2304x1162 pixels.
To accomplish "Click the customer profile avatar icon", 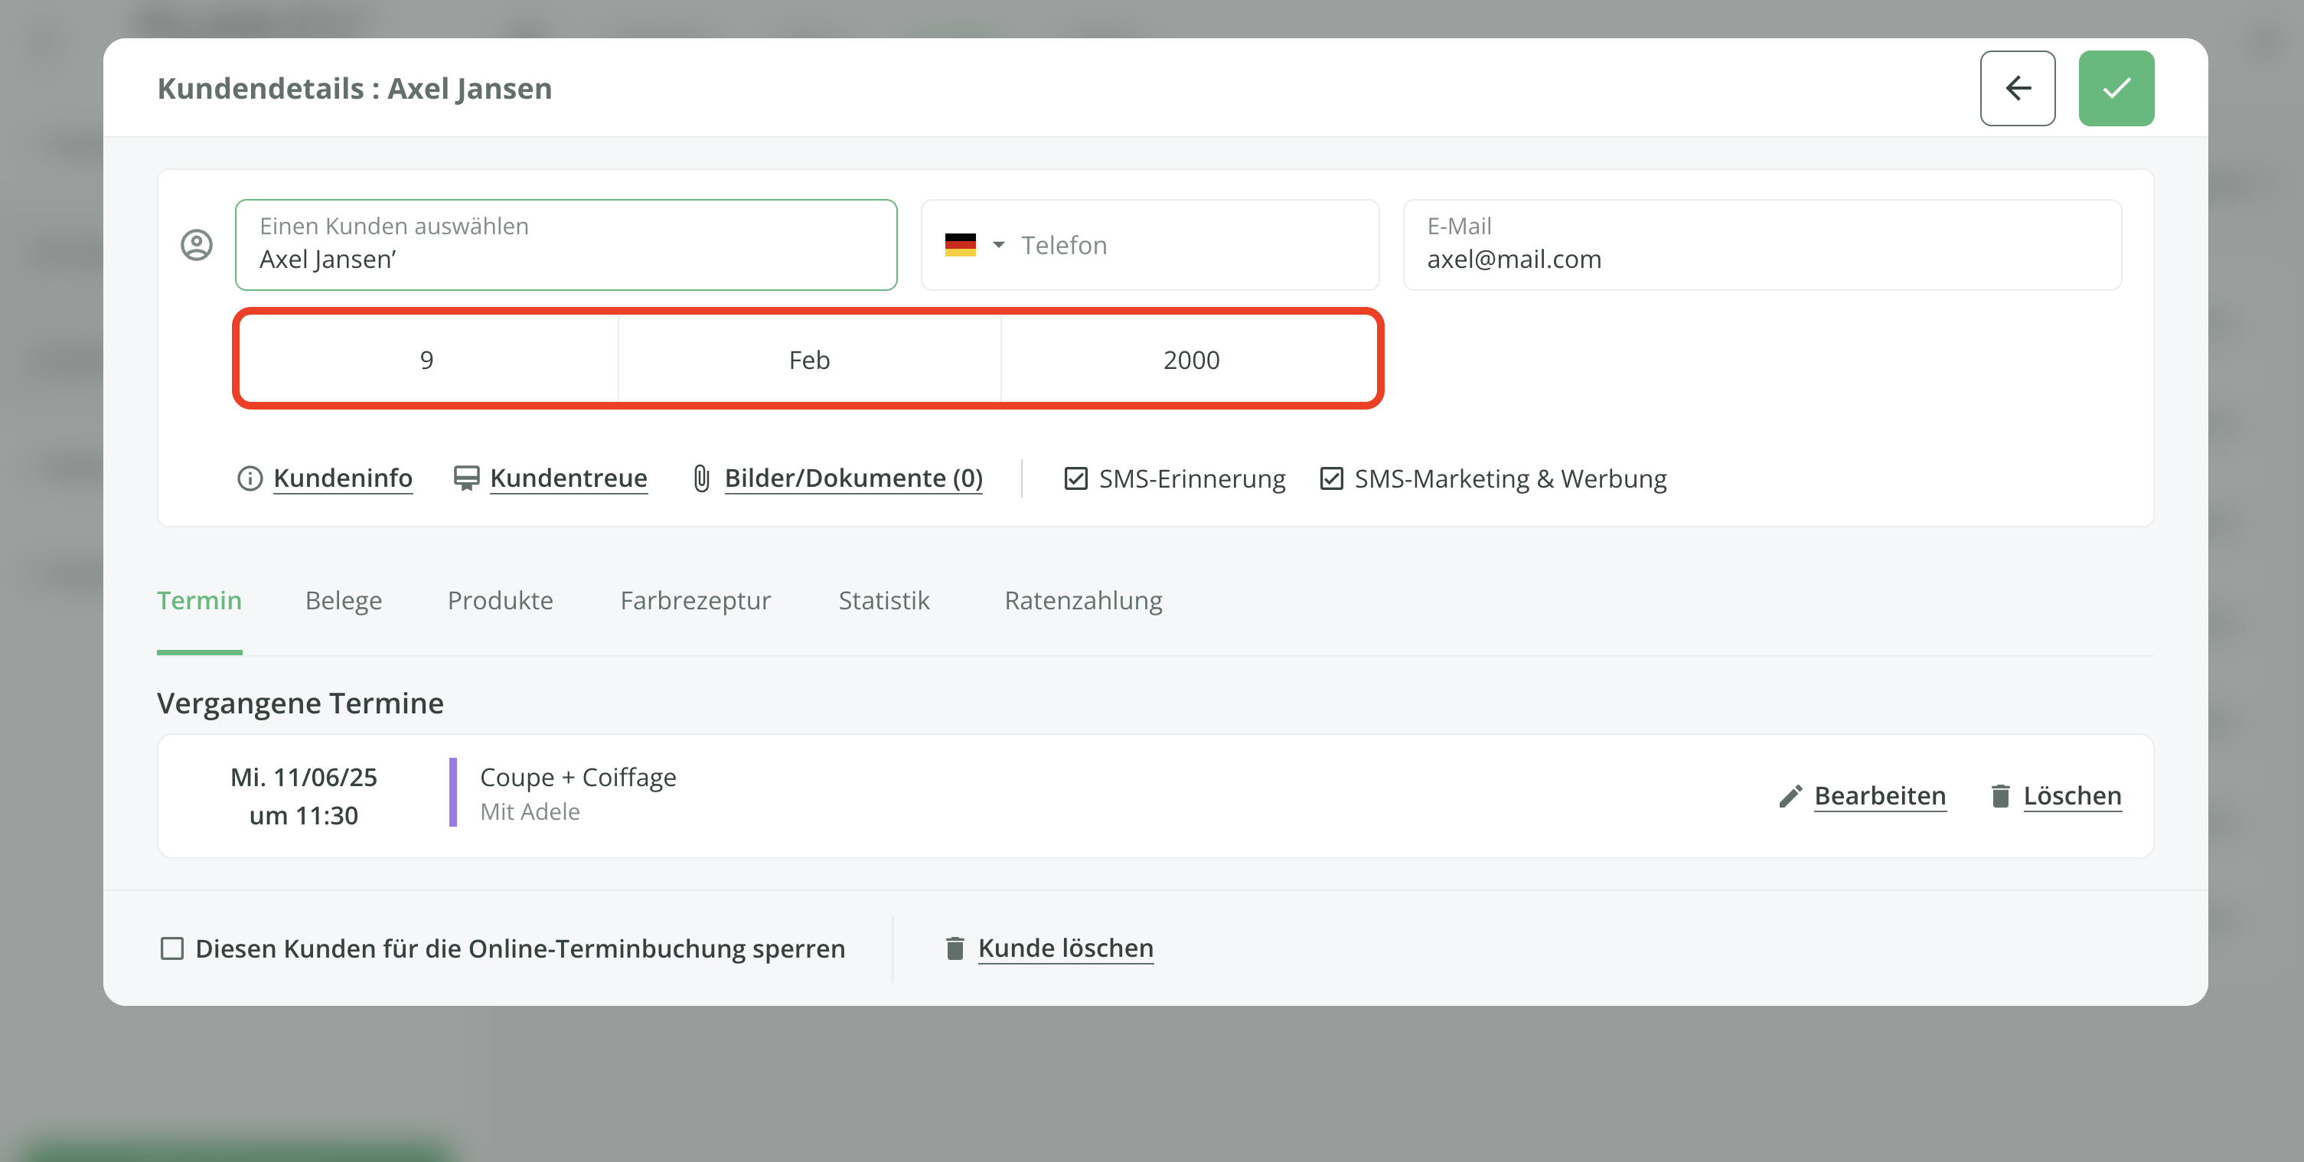I will click(197, 244).
